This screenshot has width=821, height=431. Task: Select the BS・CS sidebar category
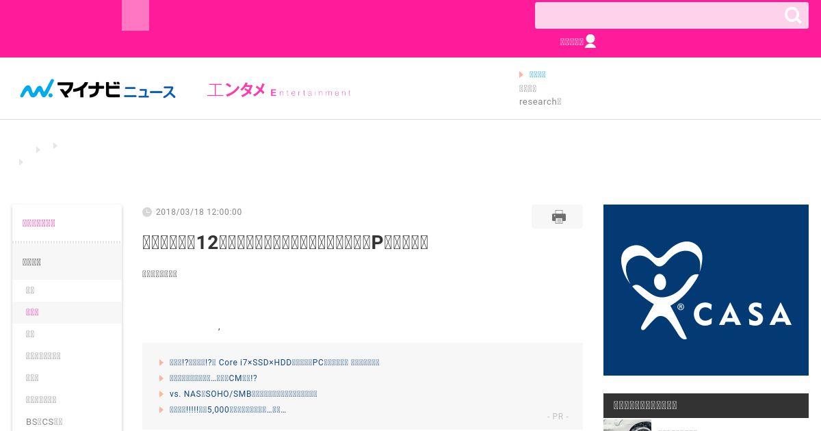[x=44, y=421]
